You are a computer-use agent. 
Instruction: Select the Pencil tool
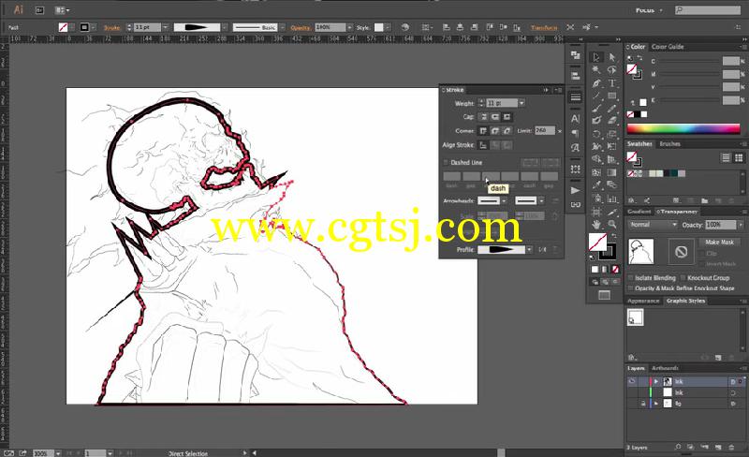612,109
